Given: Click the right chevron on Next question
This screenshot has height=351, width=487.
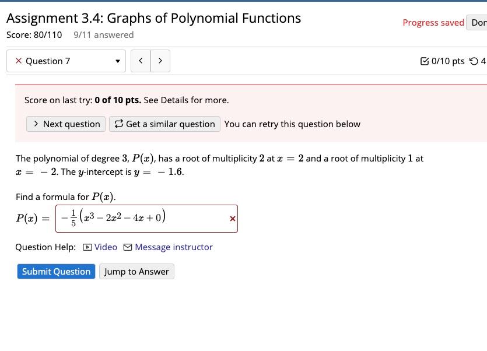Looking at the screenshot, I should [36, 124].
